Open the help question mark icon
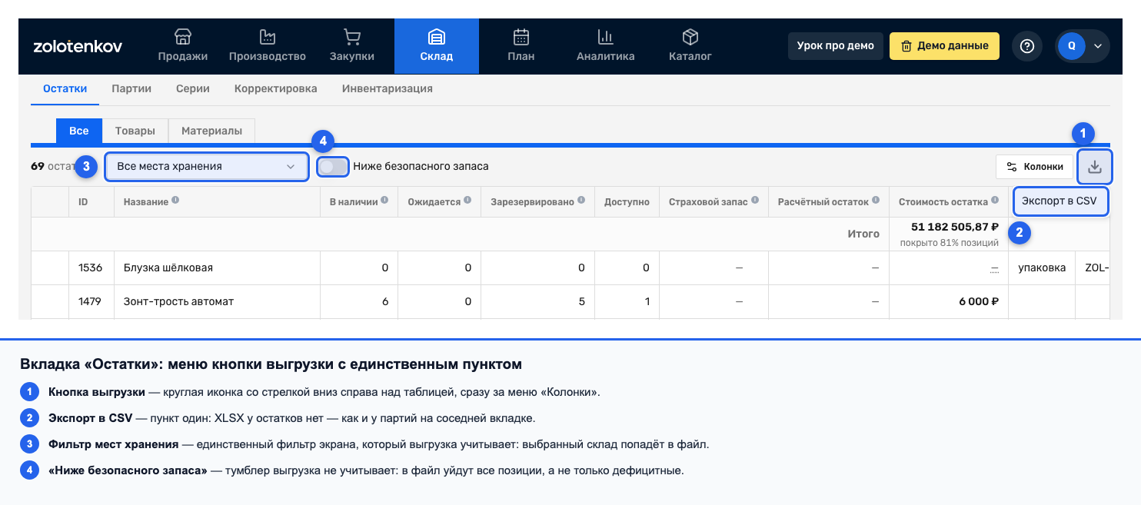Viewport: 1141px width, 505px height. click(1027, 46)
